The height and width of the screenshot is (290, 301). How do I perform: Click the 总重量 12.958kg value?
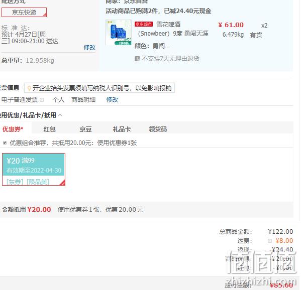[x=40, y=61]
